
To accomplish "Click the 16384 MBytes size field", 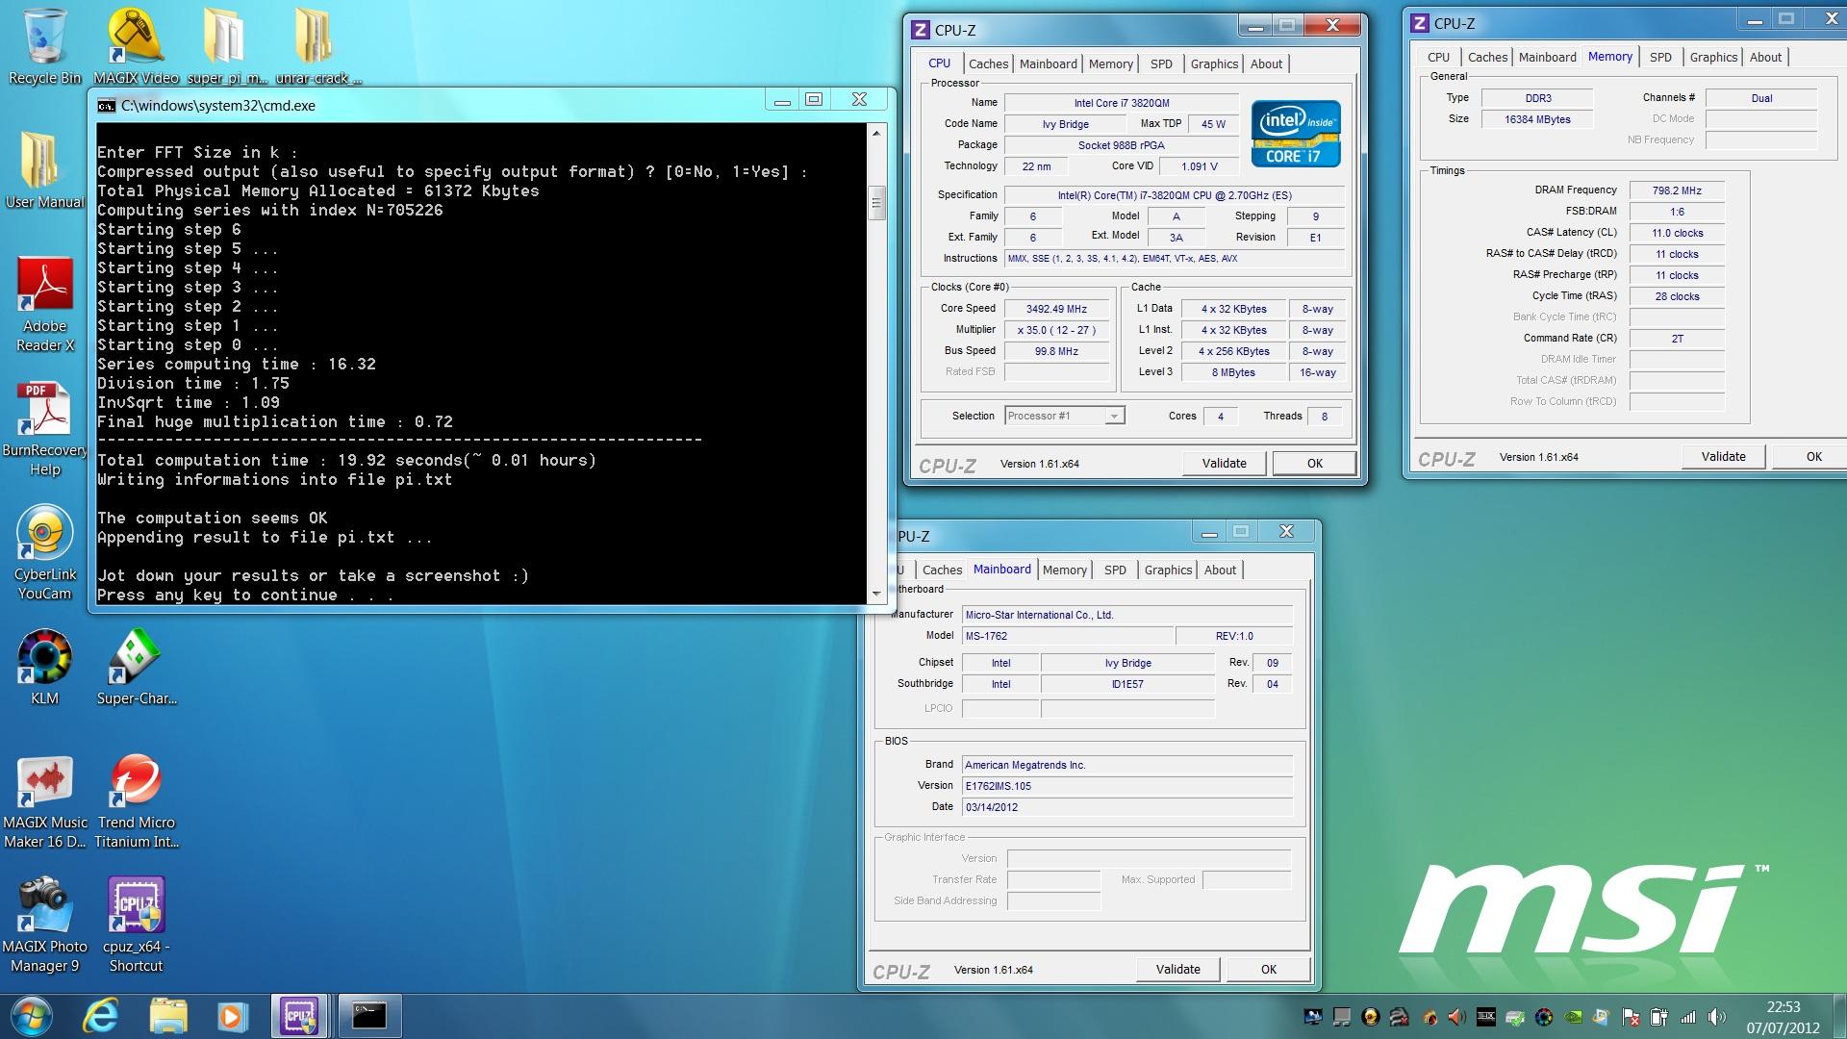I will (x=1536, y=119).
